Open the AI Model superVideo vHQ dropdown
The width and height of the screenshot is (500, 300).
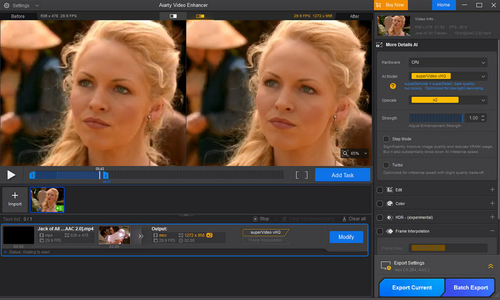coord(448,76)
